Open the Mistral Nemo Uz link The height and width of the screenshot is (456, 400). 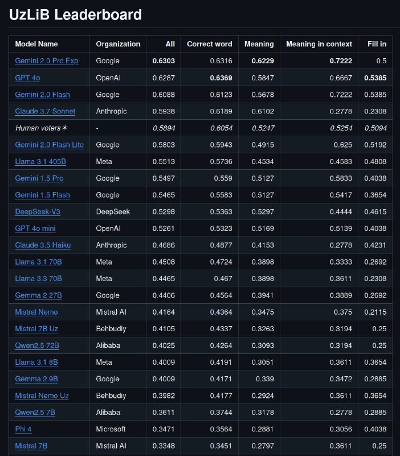point(42,396)
